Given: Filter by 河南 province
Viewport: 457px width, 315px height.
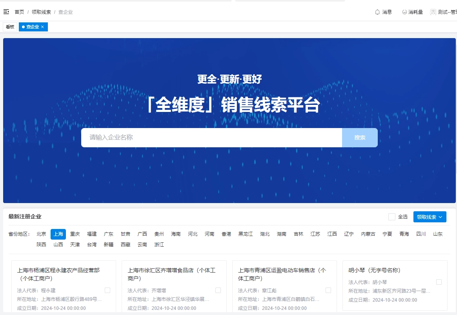Looking at the screenshot, I should pyautogui.click(x=209, y=234).
